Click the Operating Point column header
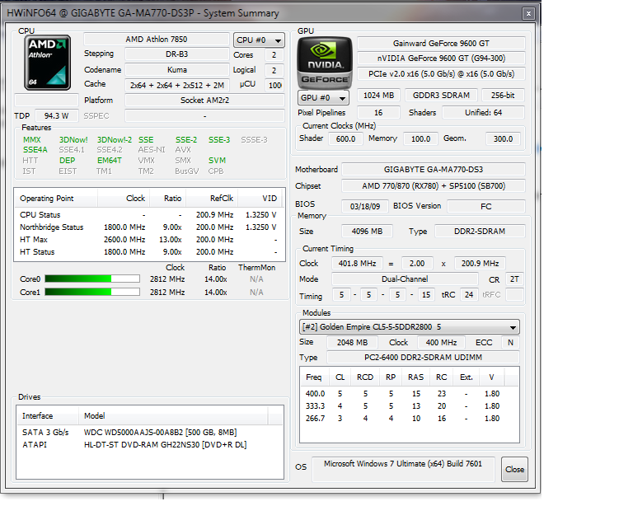633x506 pixels. click(x=56, y=199)
